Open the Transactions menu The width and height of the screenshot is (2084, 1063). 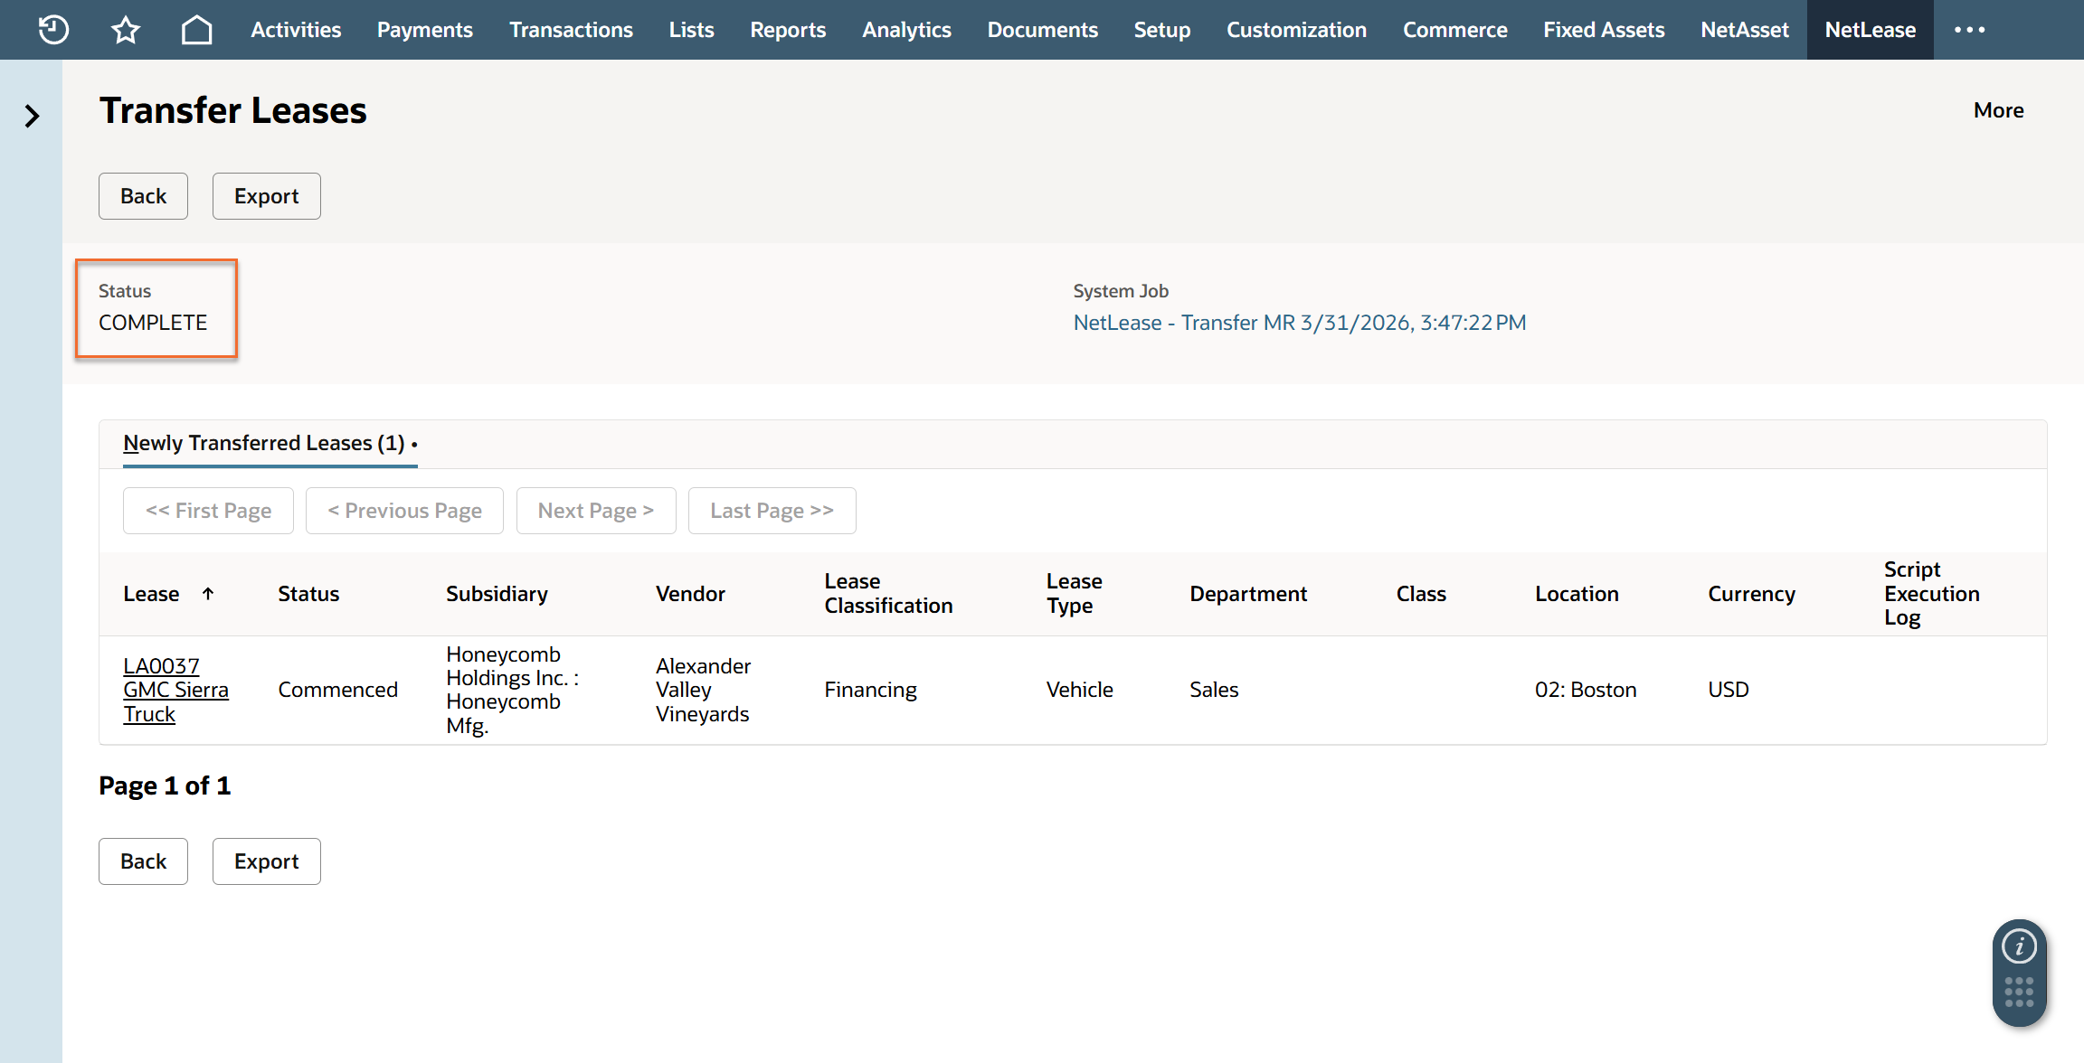click(x=571, y=30)
